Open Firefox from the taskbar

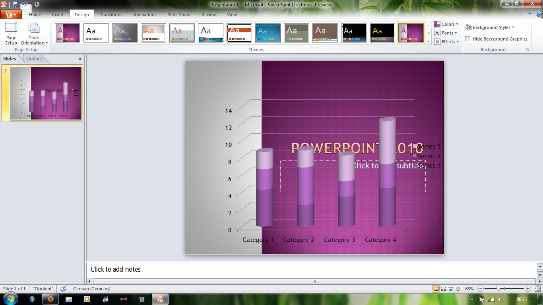pos(50,299)
